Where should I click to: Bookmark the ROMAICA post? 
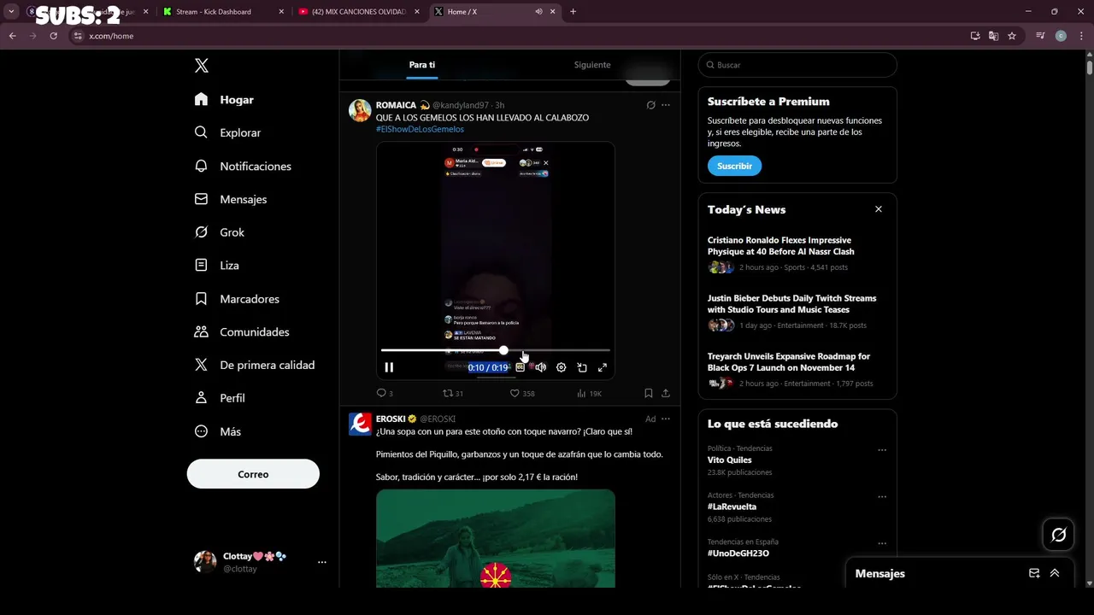(648, 393)
